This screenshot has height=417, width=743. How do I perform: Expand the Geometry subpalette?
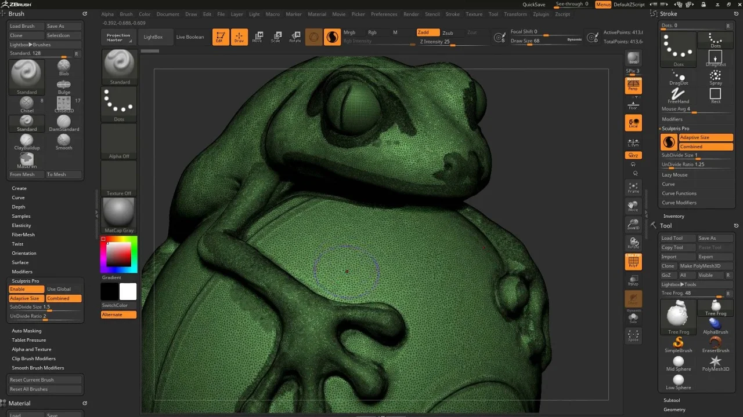coord(675,409)
